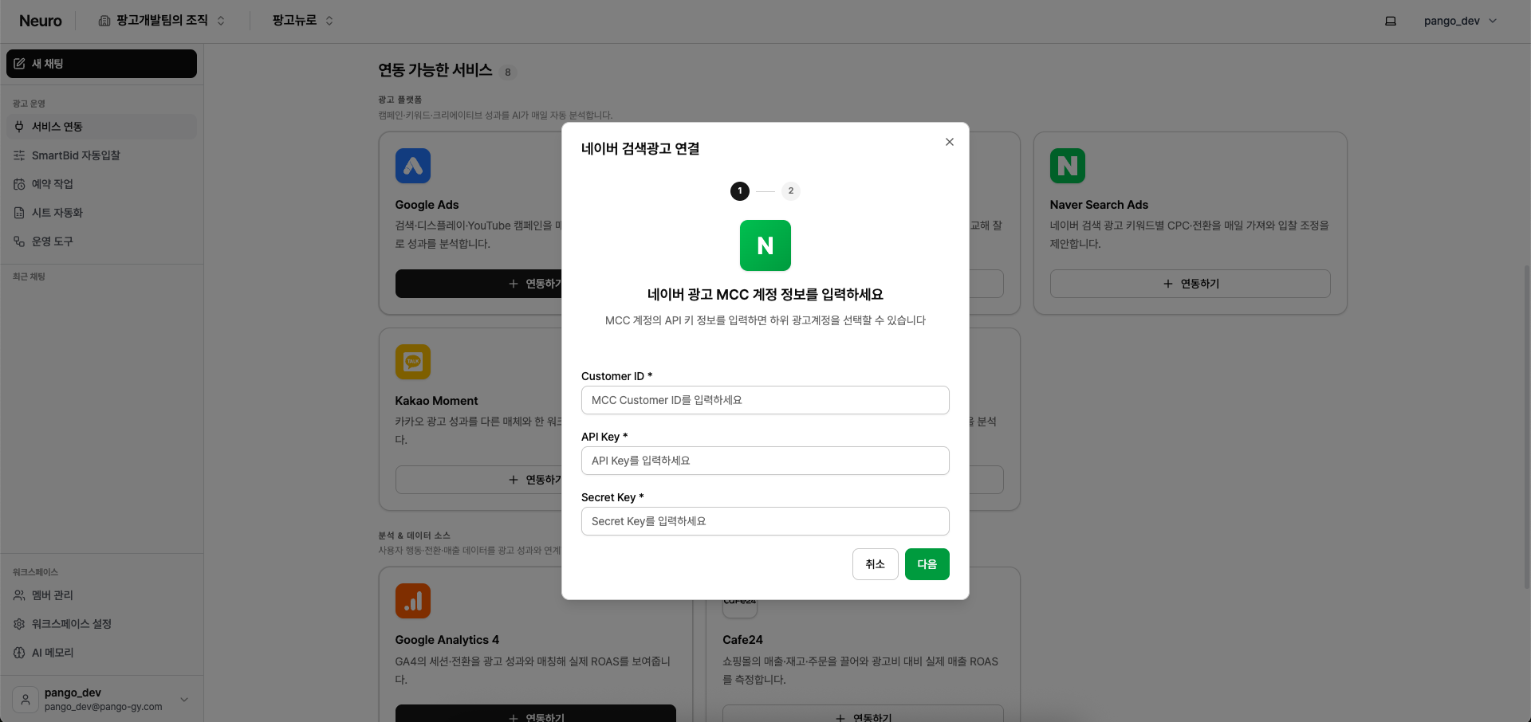Close the 네이버 검색광고 연결 dialog
The height and width of the screenshot is (722, 1531).
click(949, 142)
